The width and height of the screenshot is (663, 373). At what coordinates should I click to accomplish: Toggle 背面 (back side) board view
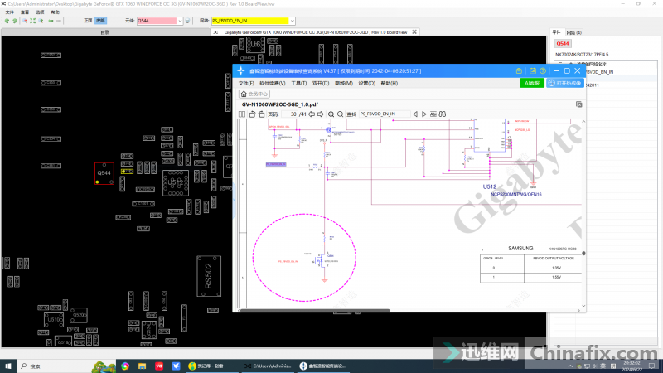point(101,20)
